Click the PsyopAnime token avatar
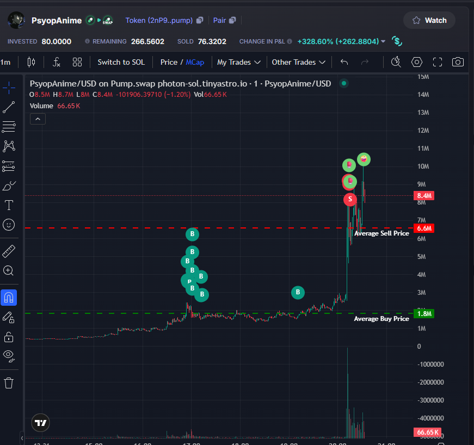The height and width of the screenshot is (445, 474). (x=16, y=20)
